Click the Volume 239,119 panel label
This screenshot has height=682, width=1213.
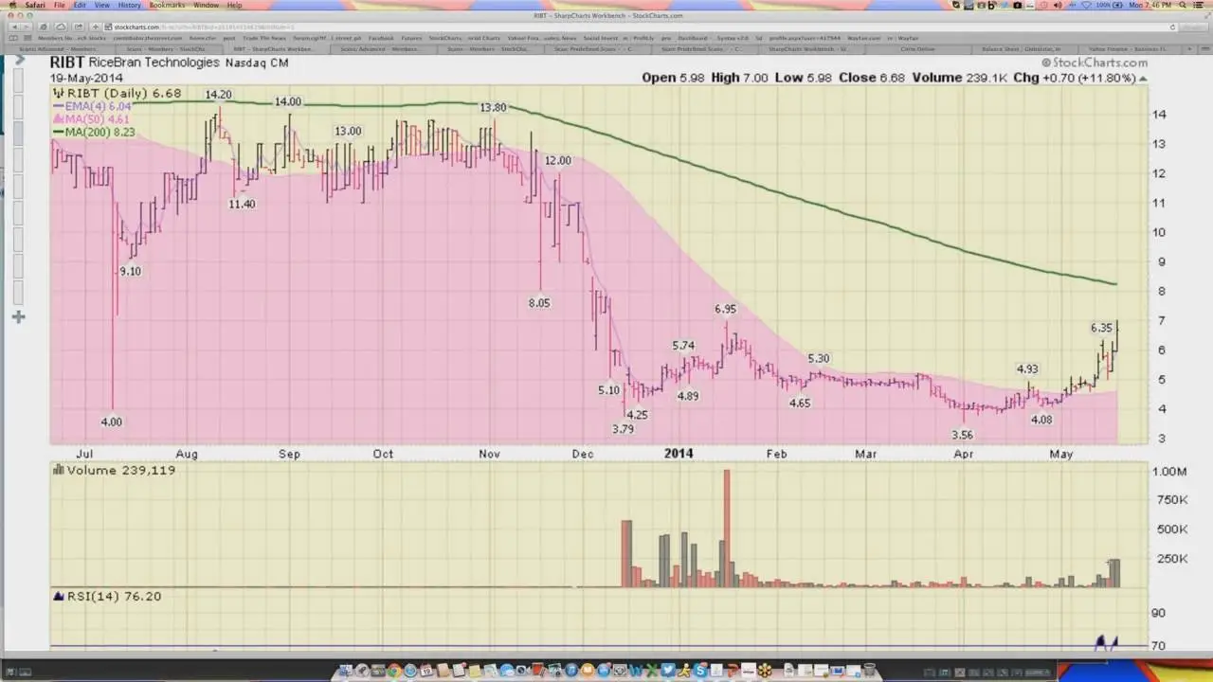click(x=115, y=470)
